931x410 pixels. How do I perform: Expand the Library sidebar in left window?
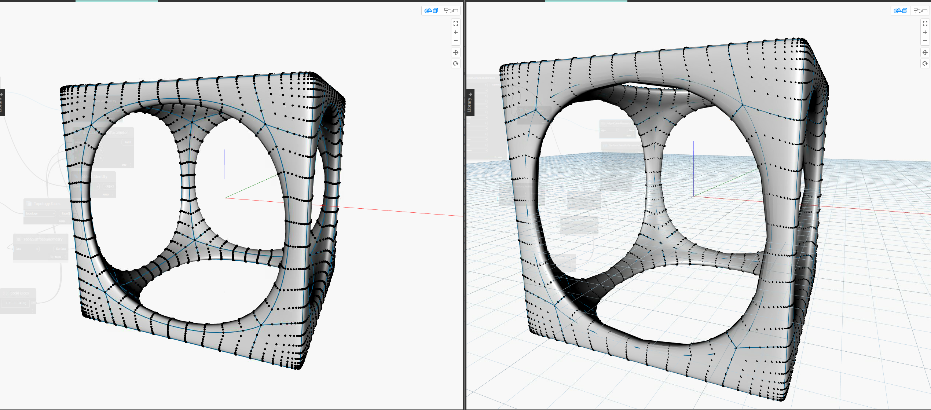2,102
